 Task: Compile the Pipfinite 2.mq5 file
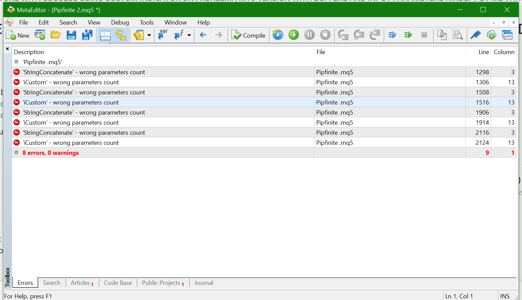249,35
